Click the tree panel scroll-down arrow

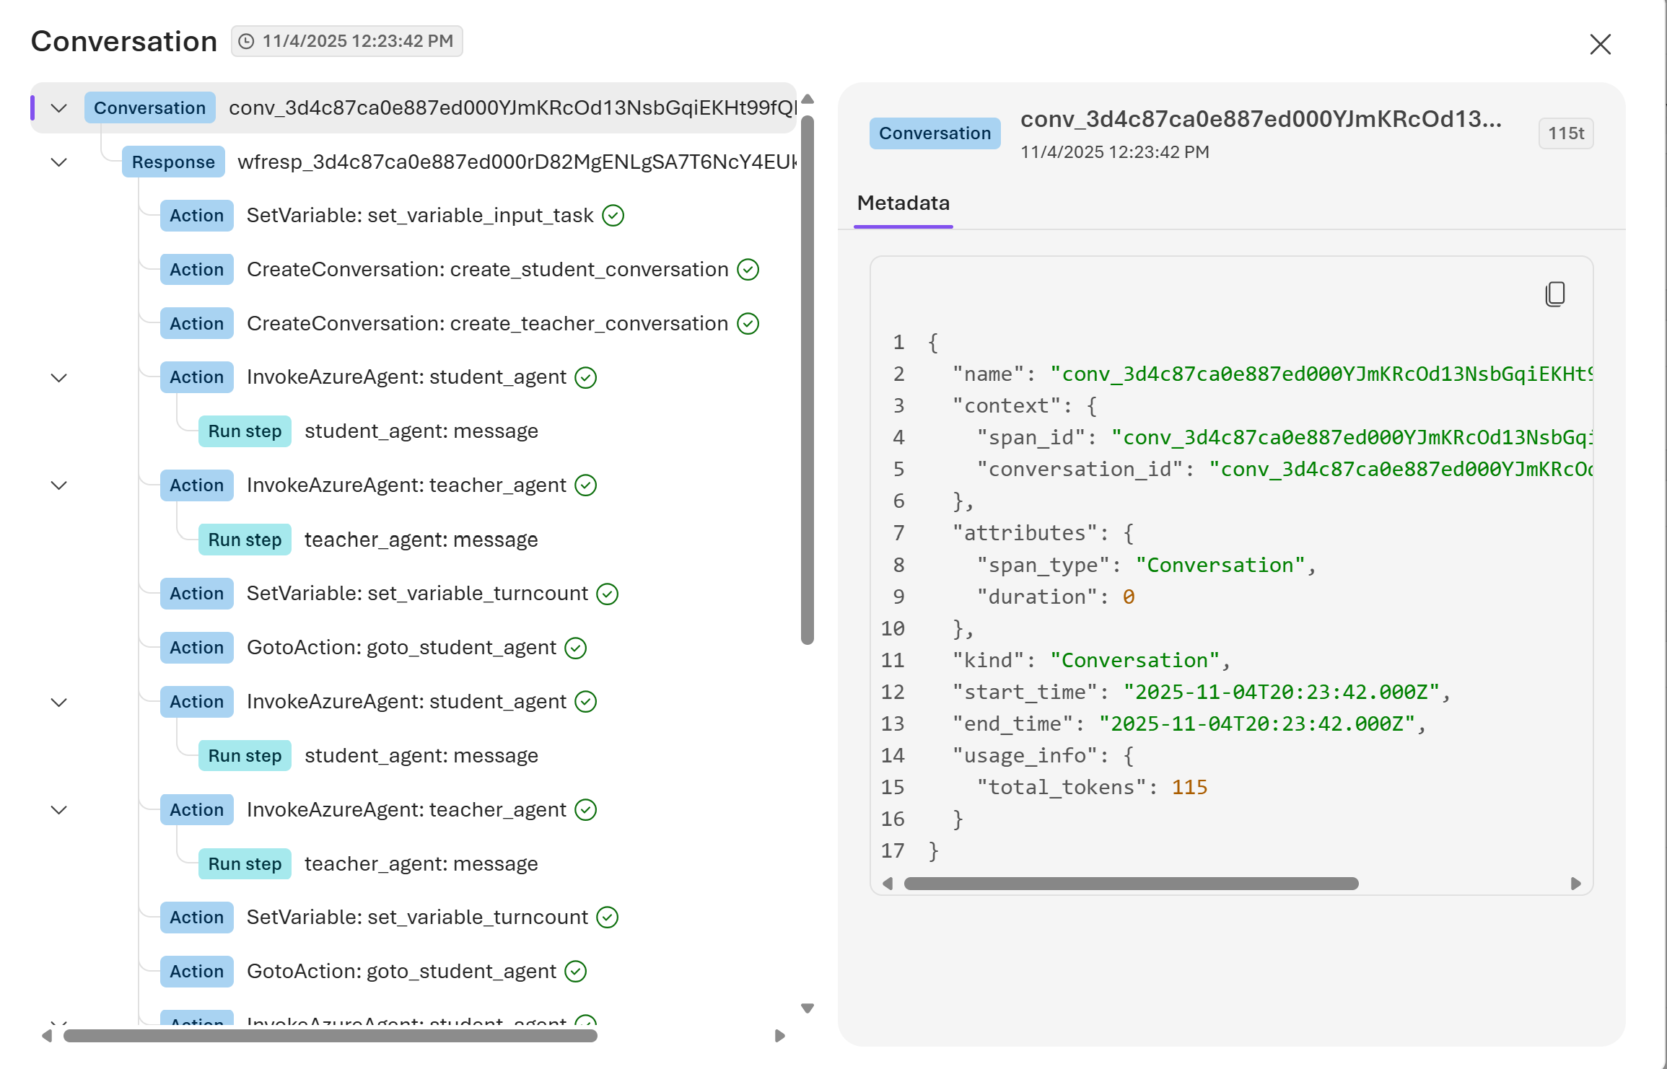[807, 1008]
